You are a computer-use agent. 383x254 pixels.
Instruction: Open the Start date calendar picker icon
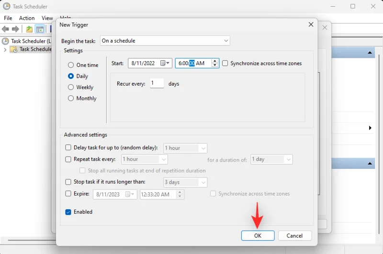coord(165,63)
